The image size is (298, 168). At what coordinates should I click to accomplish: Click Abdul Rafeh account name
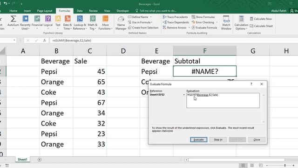pos(278,11)
